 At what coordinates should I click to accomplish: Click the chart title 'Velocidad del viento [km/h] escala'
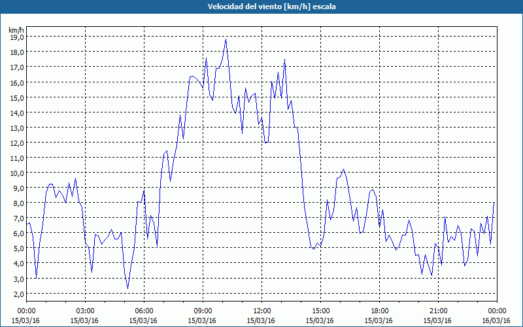pos(271,7)
